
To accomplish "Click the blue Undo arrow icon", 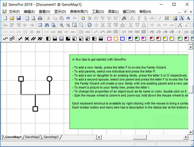I will click(x=68, y=18).
